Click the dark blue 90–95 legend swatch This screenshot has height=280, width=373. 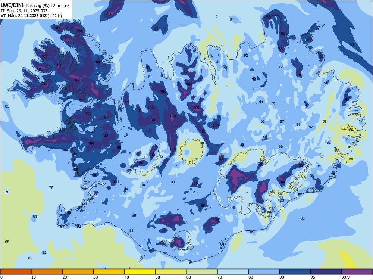[295, 272]
